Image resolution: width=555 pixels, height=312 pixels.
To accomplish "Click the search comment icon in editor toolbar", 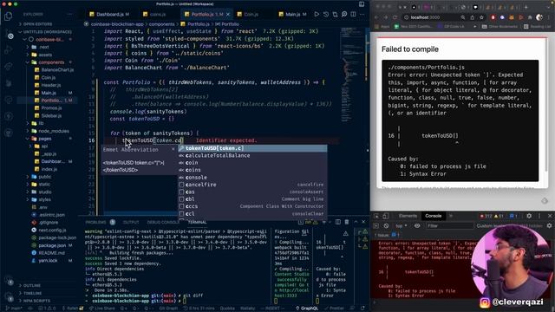I will pos(344,14).
